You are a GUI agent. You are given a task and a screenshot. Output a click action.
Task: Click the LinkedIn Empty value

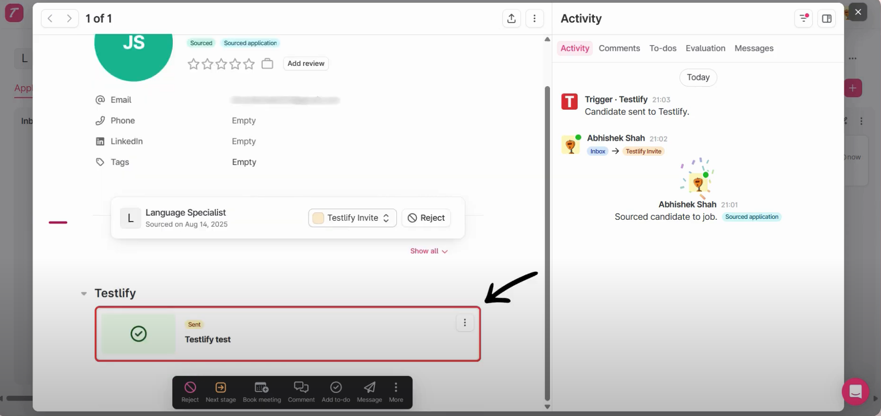pyautogui.click(x=244, y=142)
